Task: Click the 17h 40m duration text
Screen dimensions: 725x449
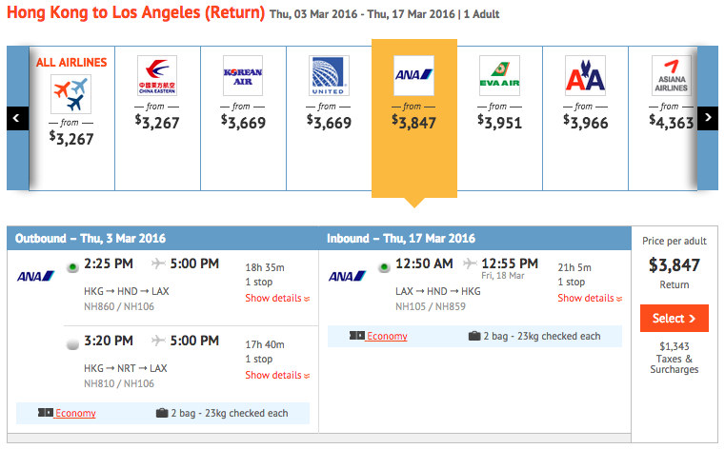Action: tap(265, 344)
